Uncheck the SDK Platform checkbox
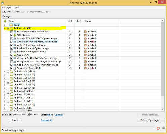Viewport: 167px width, 134px height. (11, 35)
